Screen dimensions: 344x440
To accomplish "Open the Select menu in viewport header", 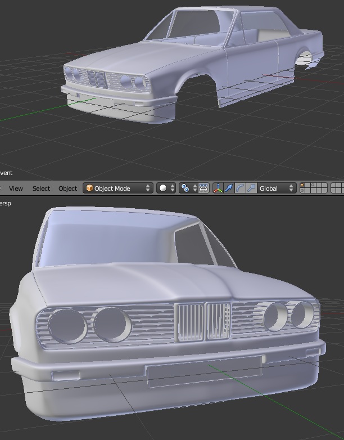I will coord(41,188).
